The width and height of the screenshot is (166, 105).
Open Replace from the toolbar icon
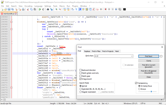pyautogui.click(x=51, y=9)
